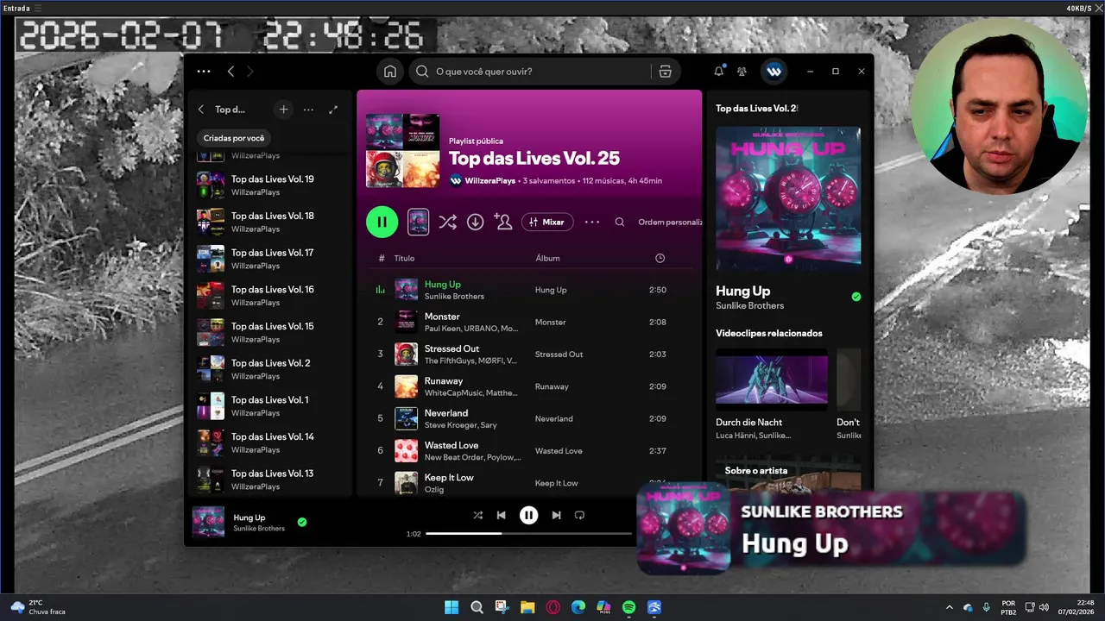Sort by the duration clock column icon

click(660, 258)
